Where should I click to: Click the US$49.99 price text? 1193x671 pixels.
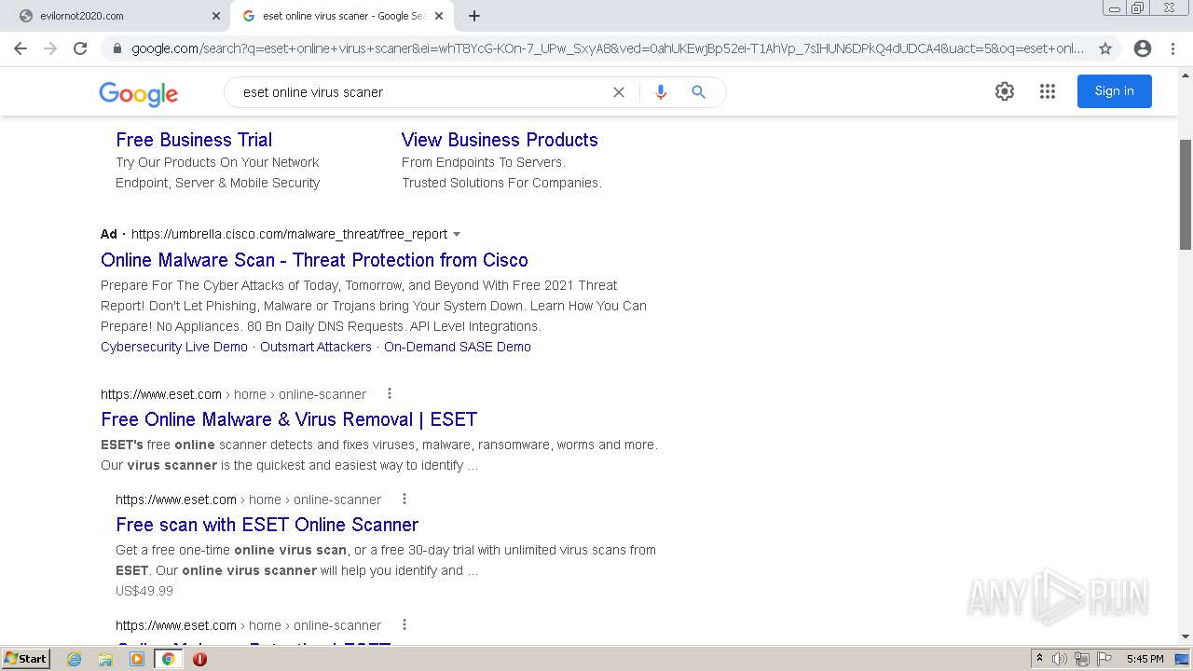click(144, 591)
